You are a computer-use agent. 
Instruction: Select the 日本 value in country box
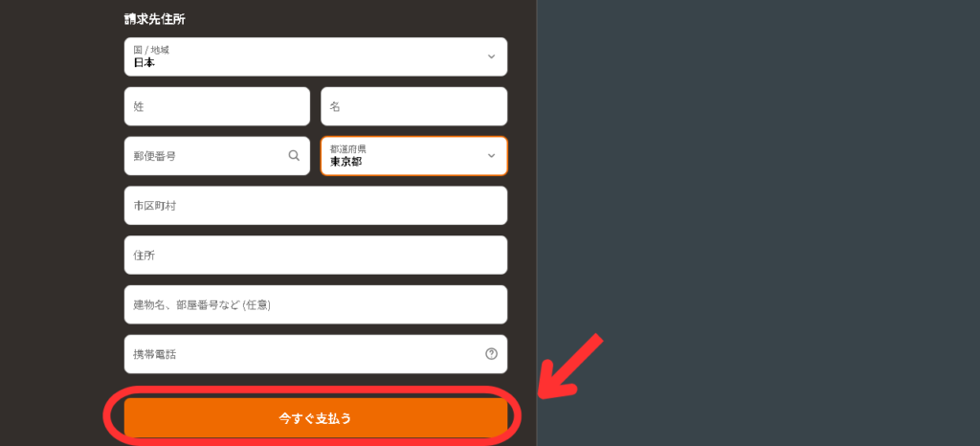[144, 62]
